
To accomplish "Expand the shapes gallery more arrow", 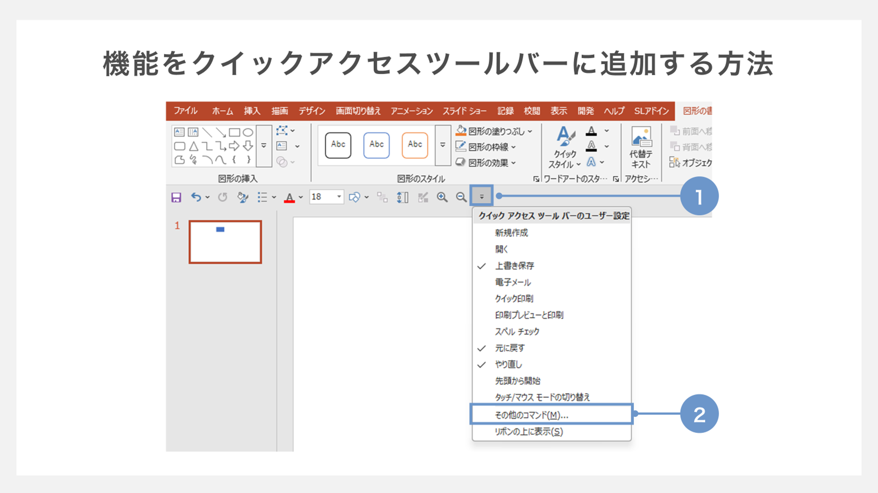I will click(264, 146).
